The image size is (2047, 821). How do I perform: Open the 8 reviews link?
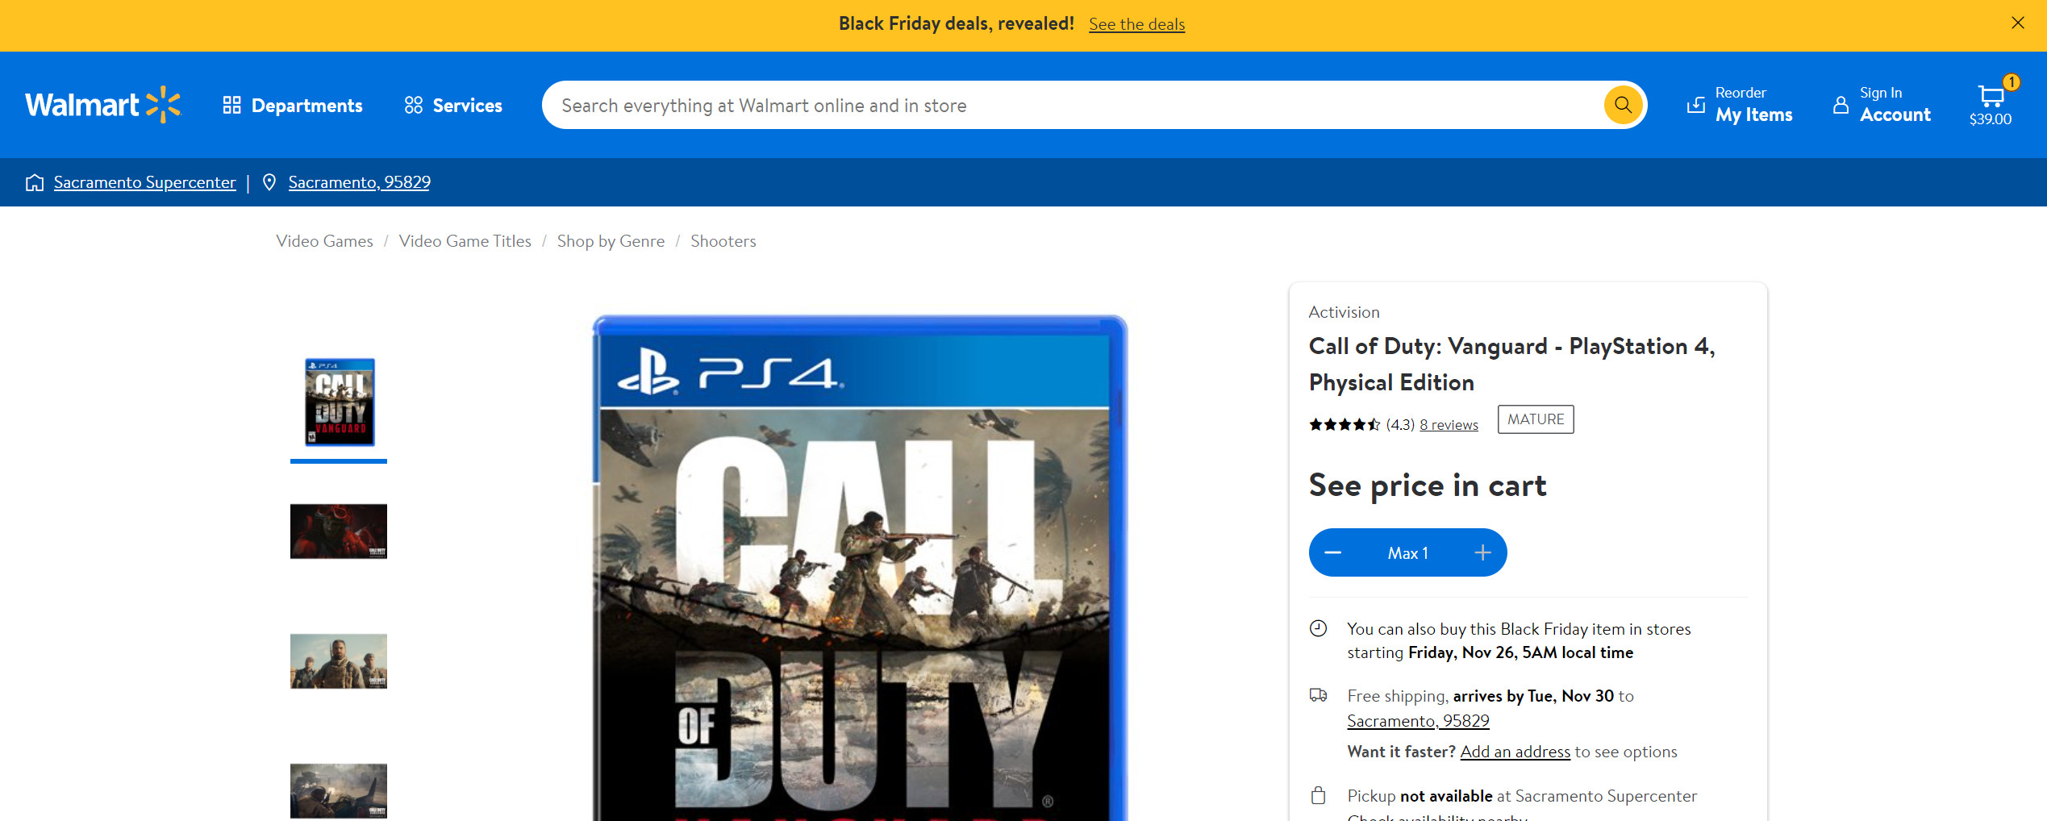pyautogui.click(x=1449, y=425)
